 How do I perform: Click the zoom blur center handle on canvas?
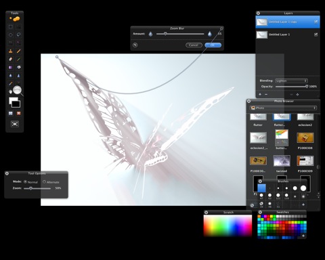click(x=57, y=57)
